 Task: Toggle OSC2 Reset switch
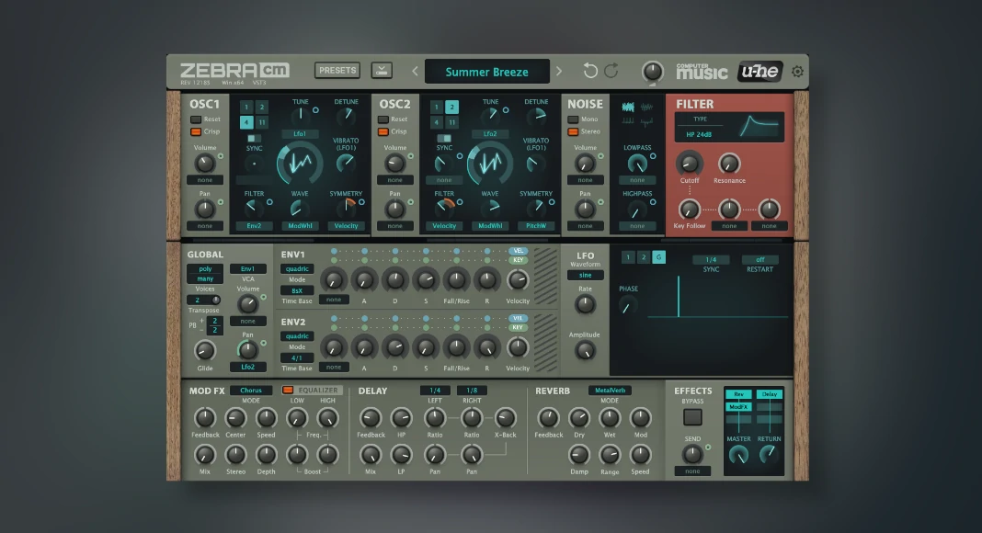[383, 119]
